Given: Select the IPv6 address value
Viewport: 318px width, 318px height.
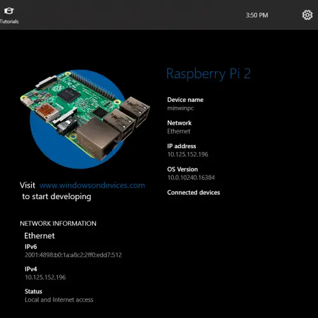Looking at the screenshot, I should 73,255.
